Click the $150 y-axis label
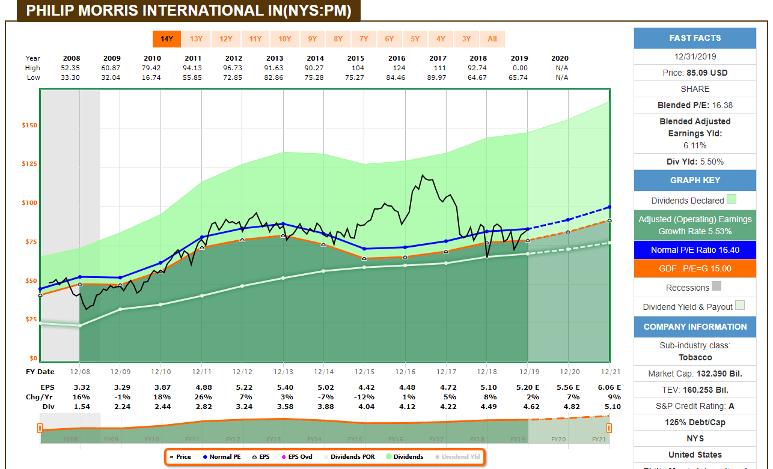773x469 pixels. click(30, 125)
